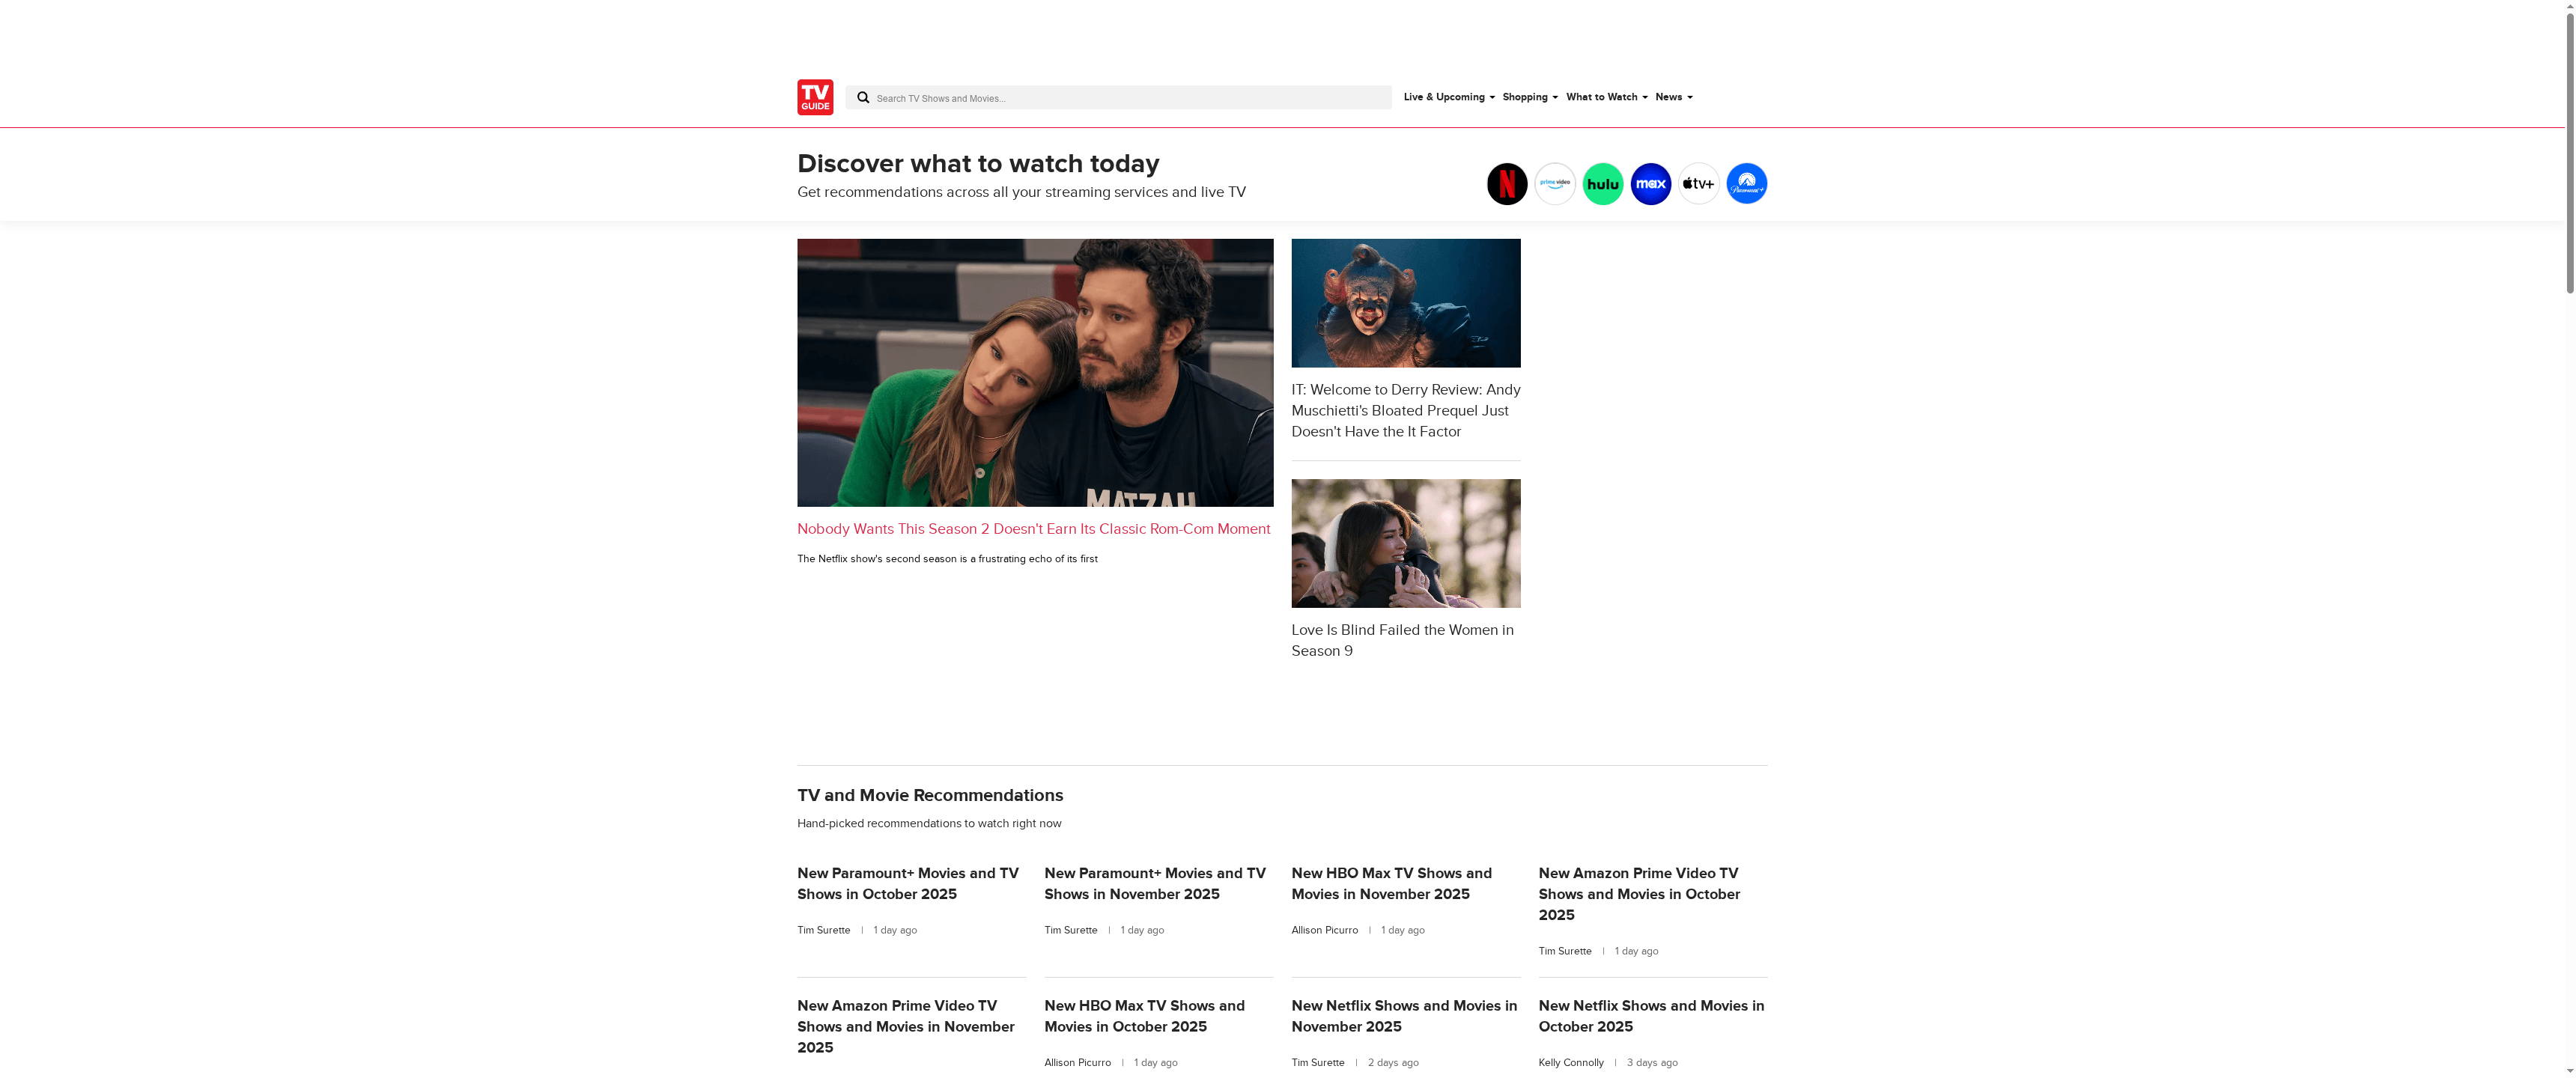Open the Love Is Blind hugging thumbnail
2576x1078 pixels.
coord(1406,543)
